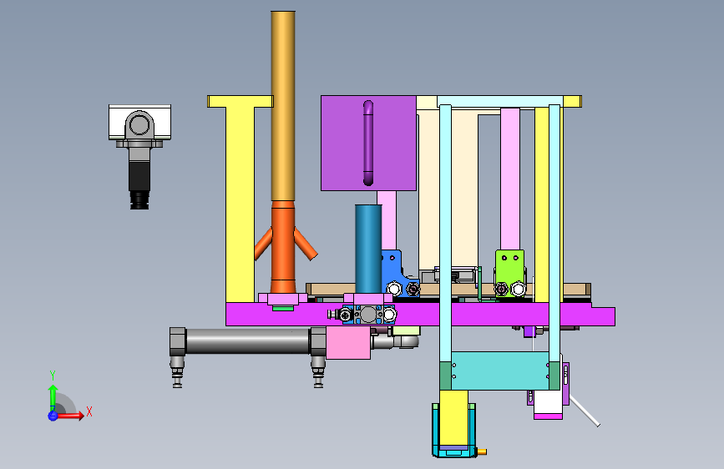
Task: Select the turquoise block in lower frame
Action: click(500, 371)
